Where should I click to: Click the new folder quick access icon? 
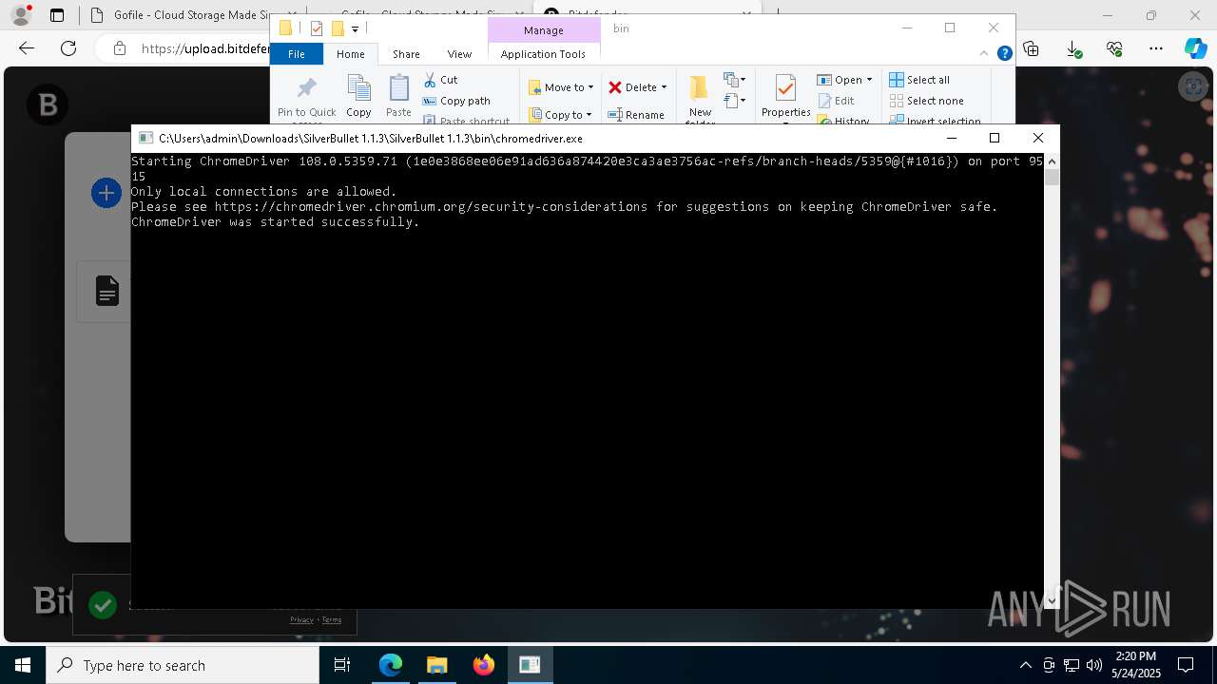[x=338, y=28]
